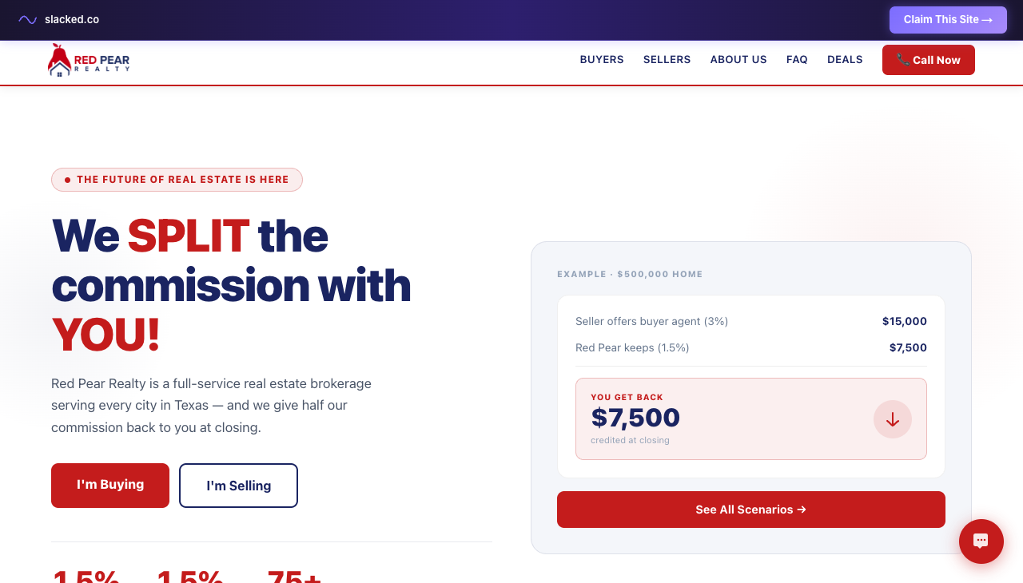Go to About Us page
The width and height of the screenshot is (1023, 583).
[x=738, y=60]
